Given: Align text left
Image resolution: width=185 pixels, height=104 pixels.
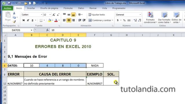Looking at the screenshot, I should click(x=64, y=20).
